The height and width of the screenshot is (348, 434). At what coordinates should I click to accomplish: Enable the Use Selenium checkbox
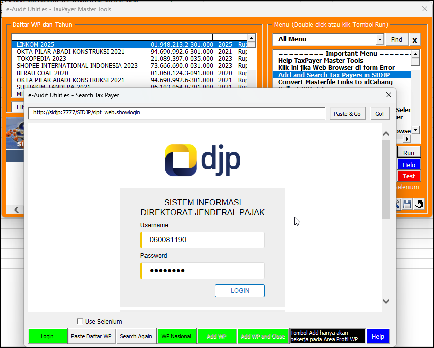[x=80, y=321]
